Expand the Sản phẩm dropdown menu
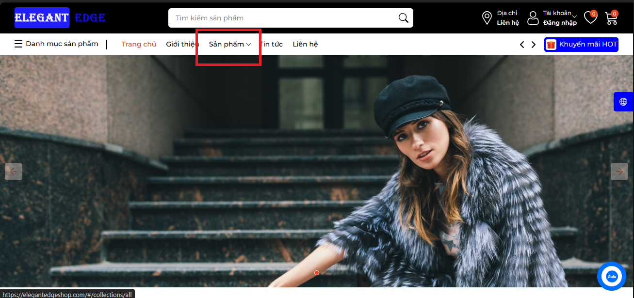Viewport: 634px width, 298px height. [230, 44]
